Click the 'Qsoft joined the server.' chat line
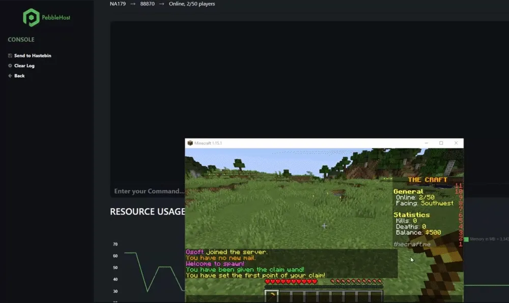 click(x=227, y=252)
